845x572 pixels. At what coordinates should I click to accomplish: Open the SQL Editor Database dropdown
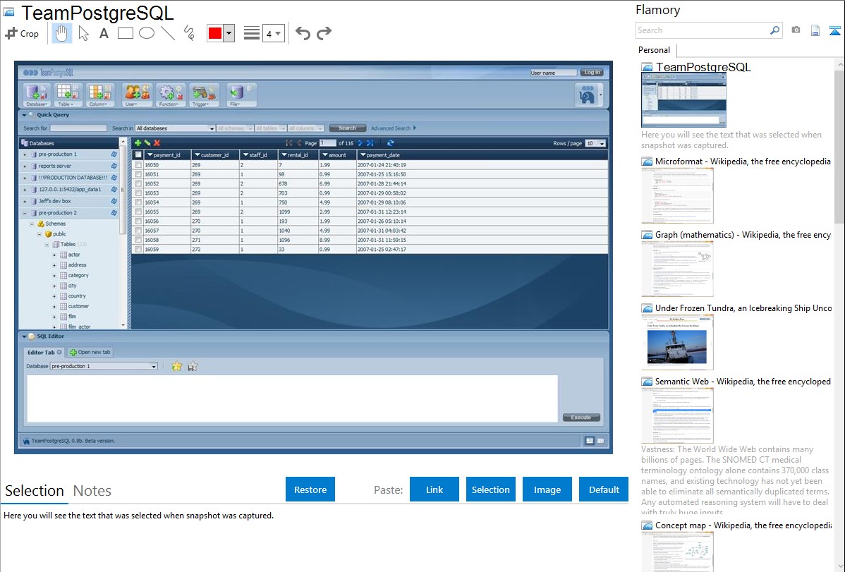pos(104,366)
